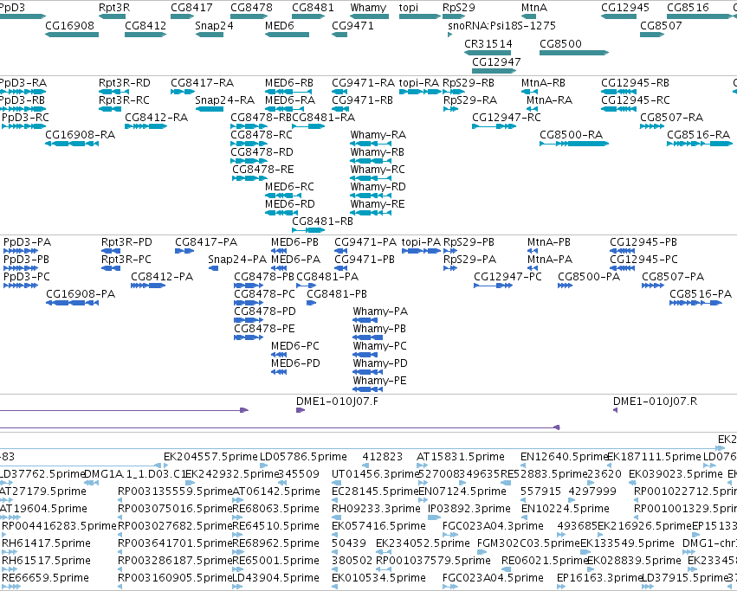This screenshot has height=591, width=737.
Task: Open the MED6-RC transcript
Action: click(x=283, y=196)
